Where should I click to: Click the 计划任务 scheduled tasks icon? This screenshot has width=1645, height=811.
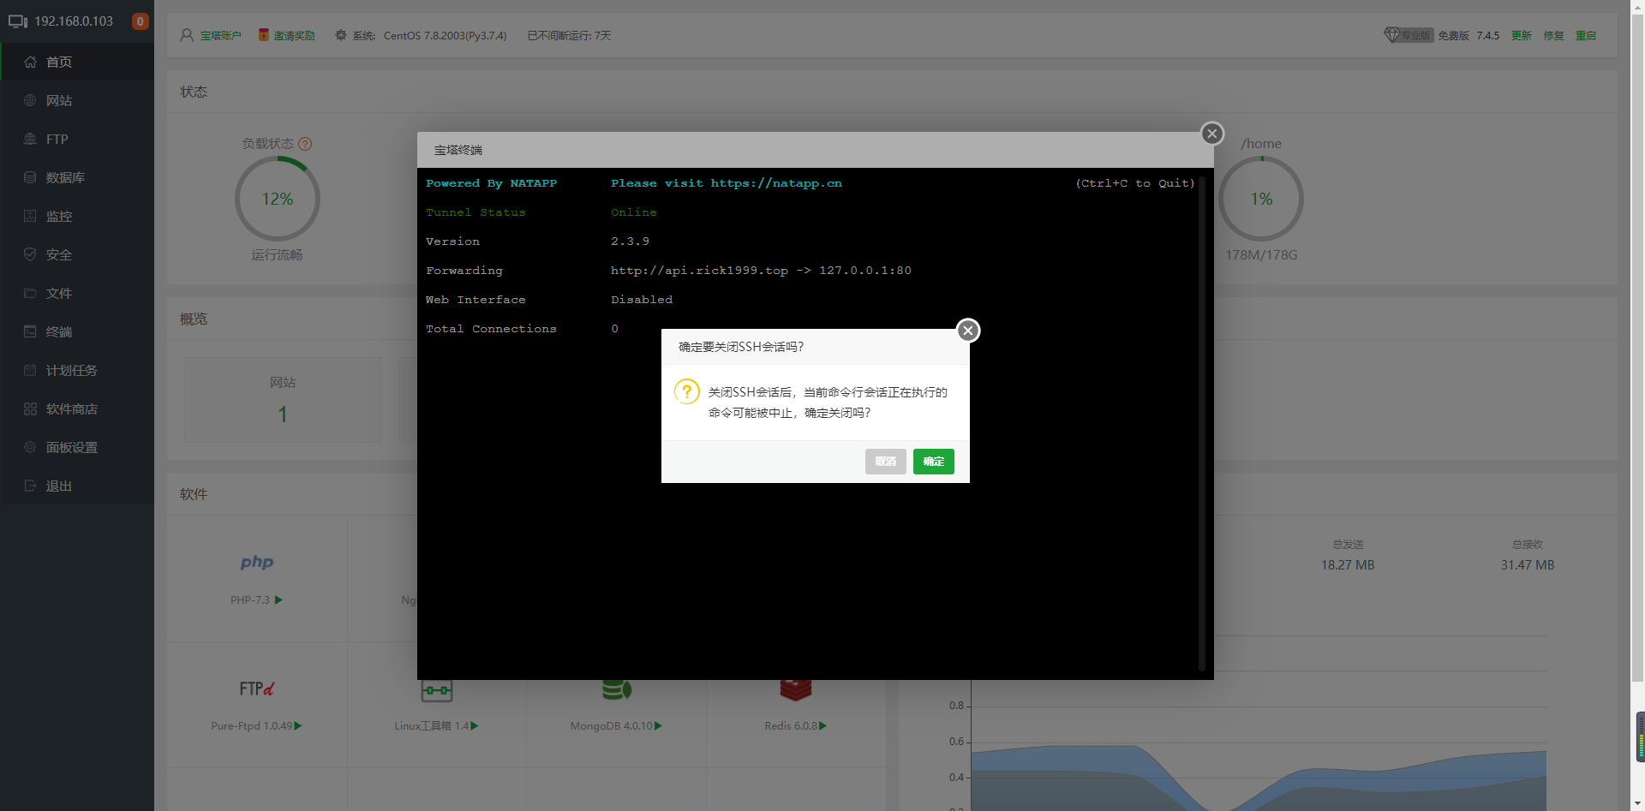coord(30,370)
